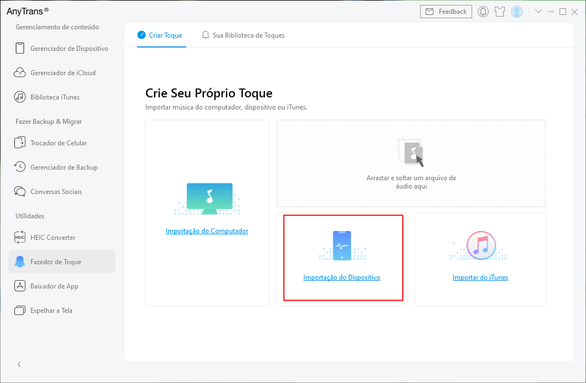Collapse the sidebar with left chevron

tap(19, 364)
